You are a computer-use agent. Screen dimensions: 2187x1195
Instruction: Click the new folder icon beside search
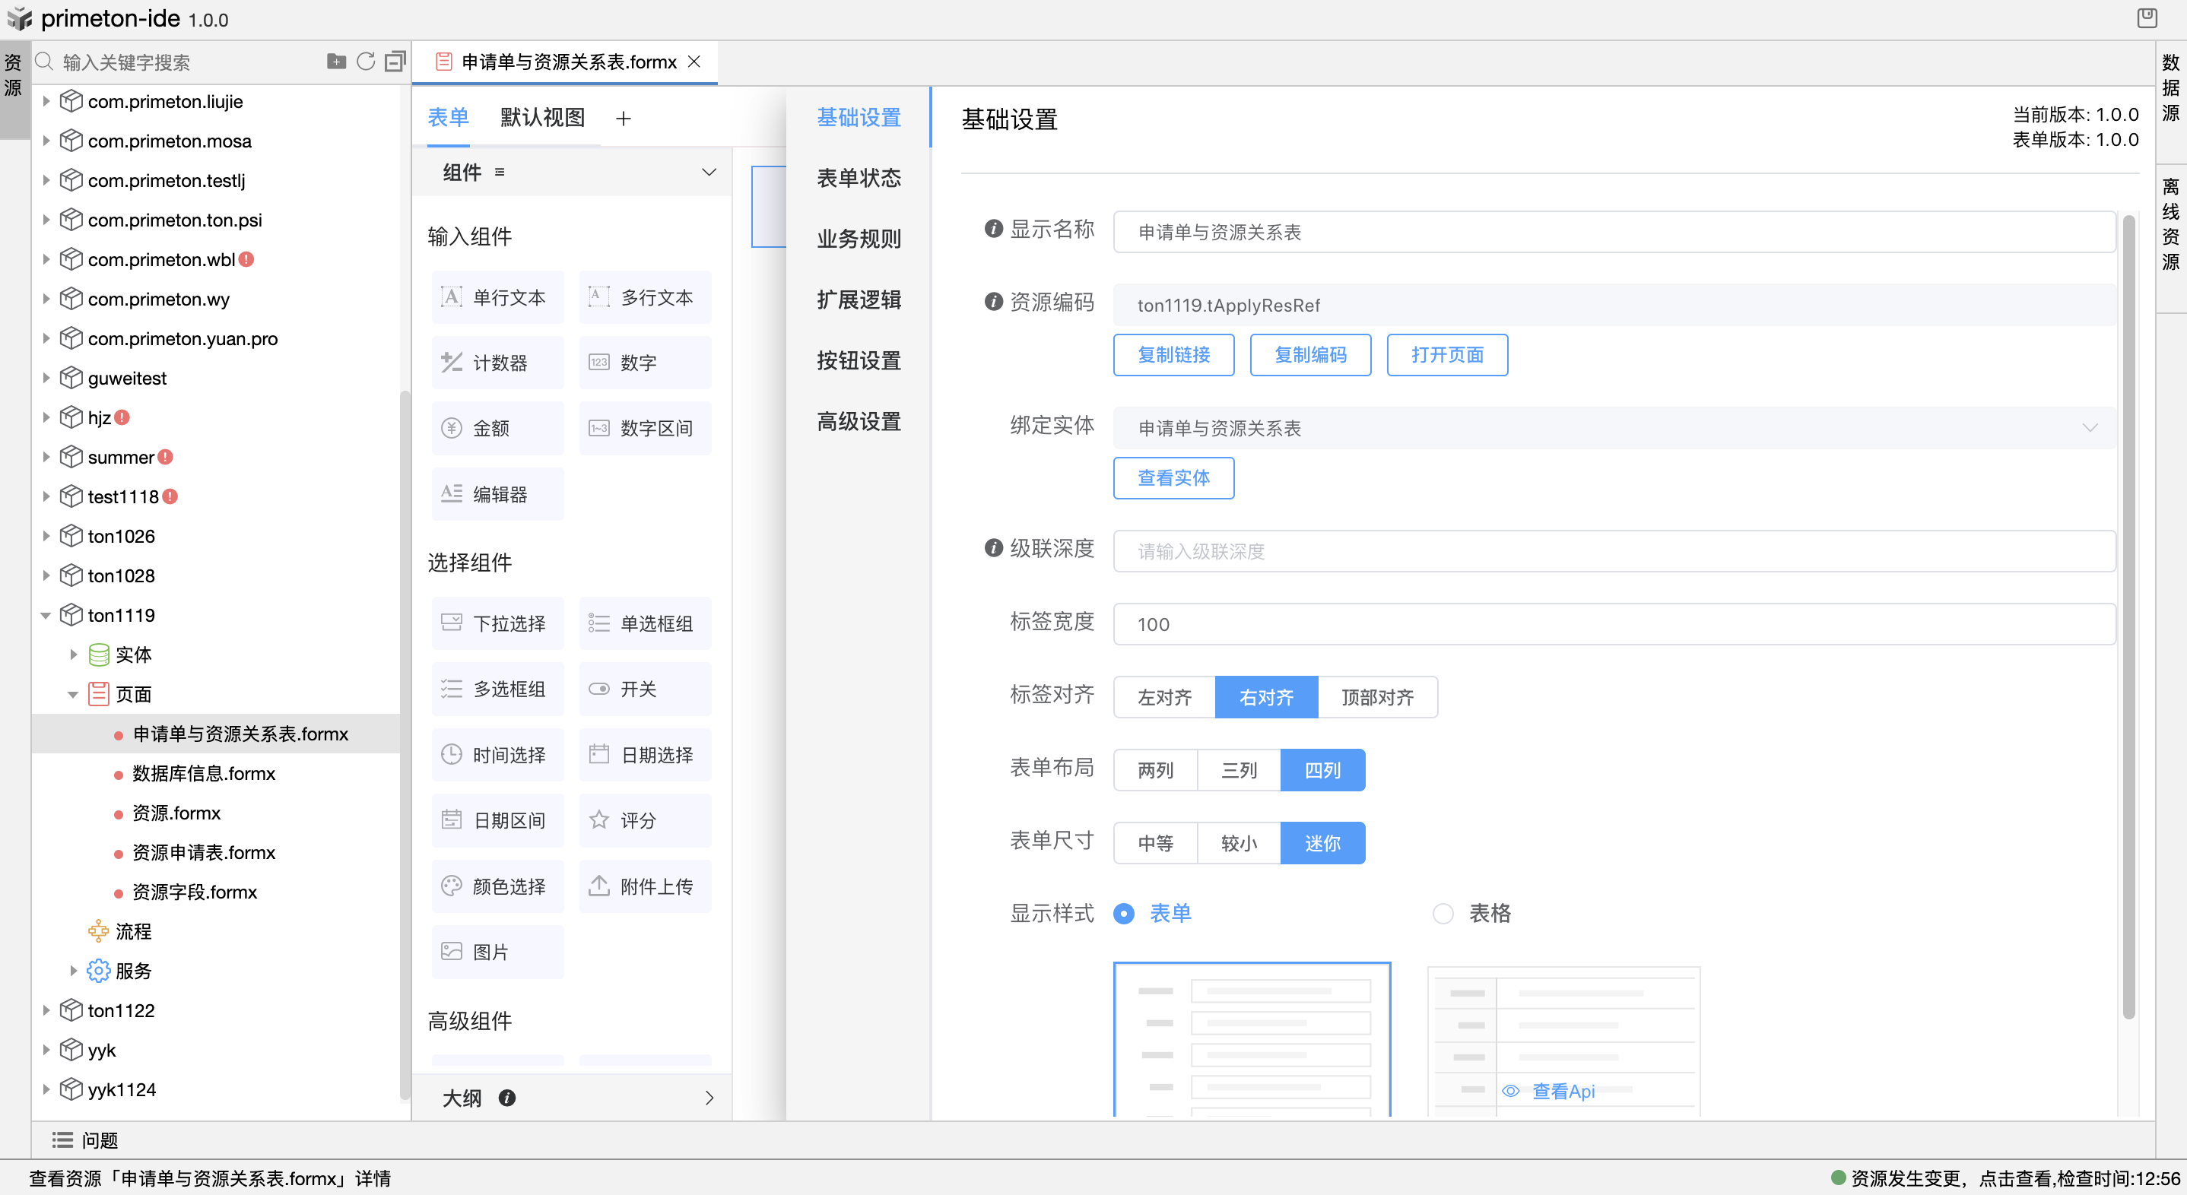pos(336,61)
